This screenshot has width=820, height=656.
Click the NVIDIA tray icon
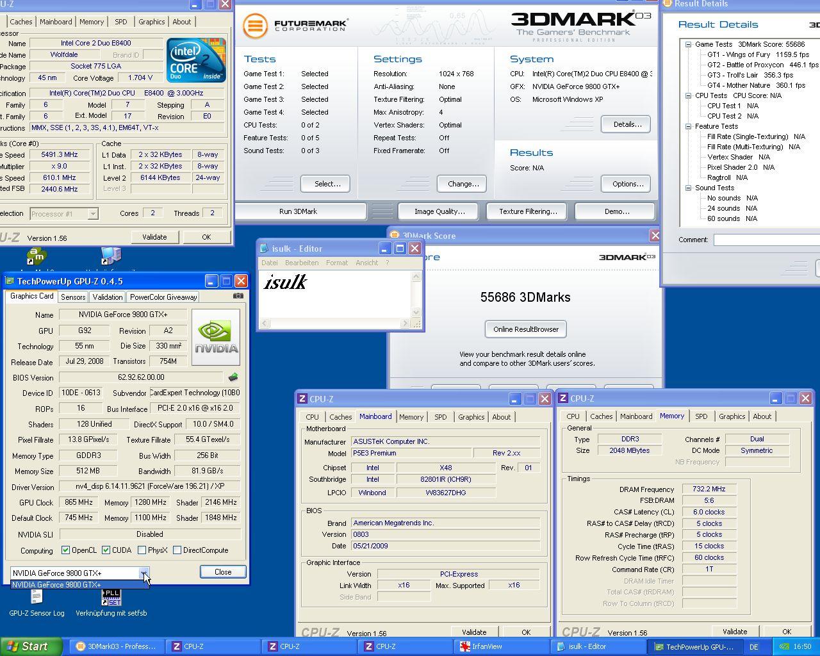[x=783, y=647]
